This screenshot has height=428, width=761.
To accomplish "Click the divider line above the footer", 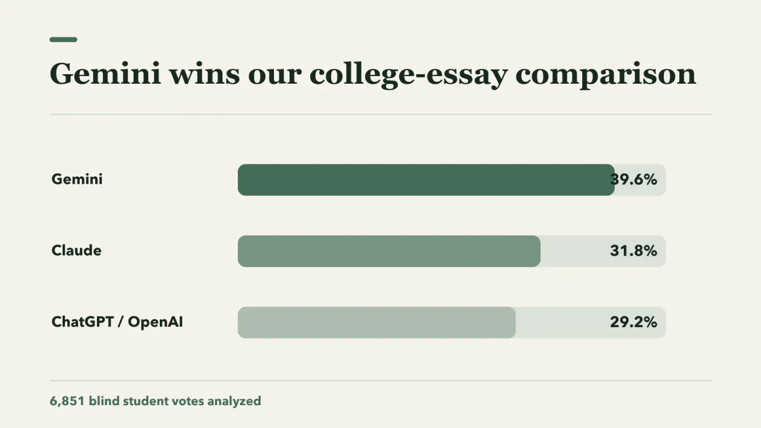I will pyautogui.click(x=380, y=381).
